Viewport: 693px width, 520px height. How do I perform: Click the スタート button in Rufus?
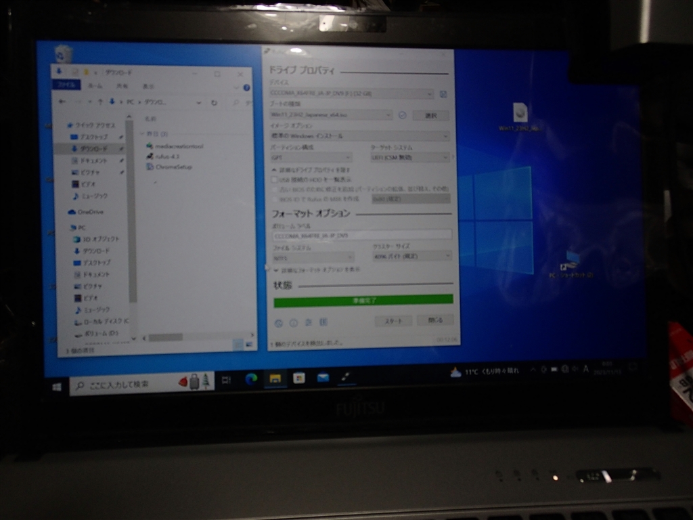(x=393, y=321)
